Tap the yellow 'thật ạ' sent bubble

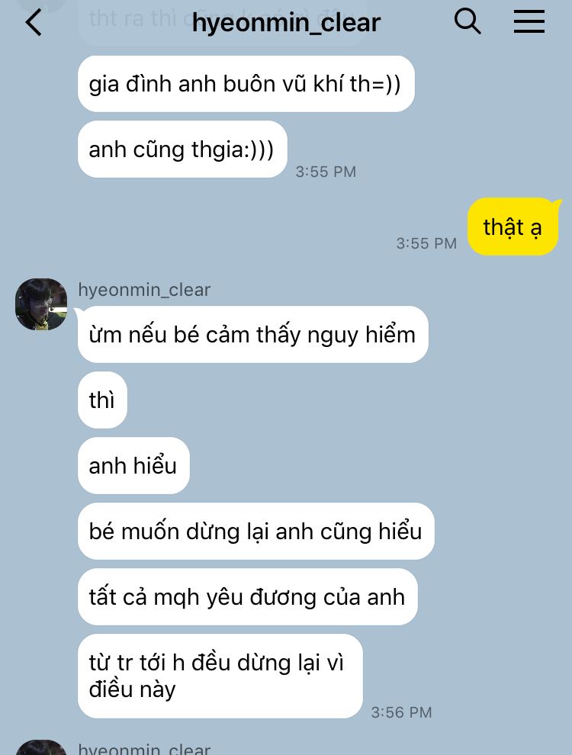pyautogui.click(x=513, y=226)
